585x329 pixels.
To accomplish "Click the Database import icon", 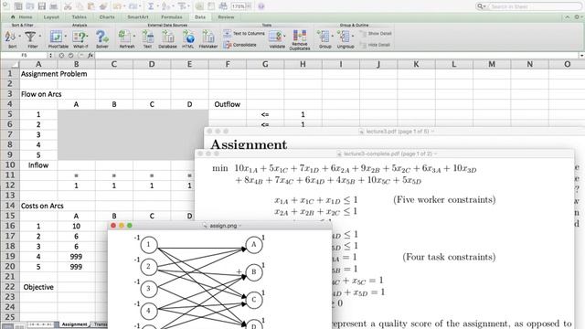I will 167,37.
